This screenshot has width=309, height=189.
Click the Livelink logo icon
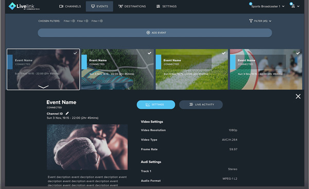(12, 6)
